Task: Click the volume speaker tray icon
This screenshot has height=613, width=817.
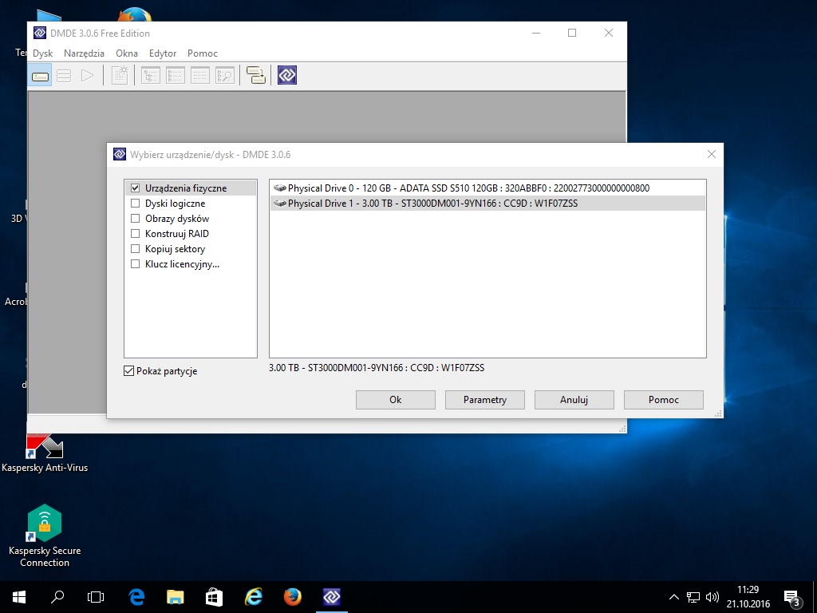Action: pyautogui.click(x=712, y=597)
